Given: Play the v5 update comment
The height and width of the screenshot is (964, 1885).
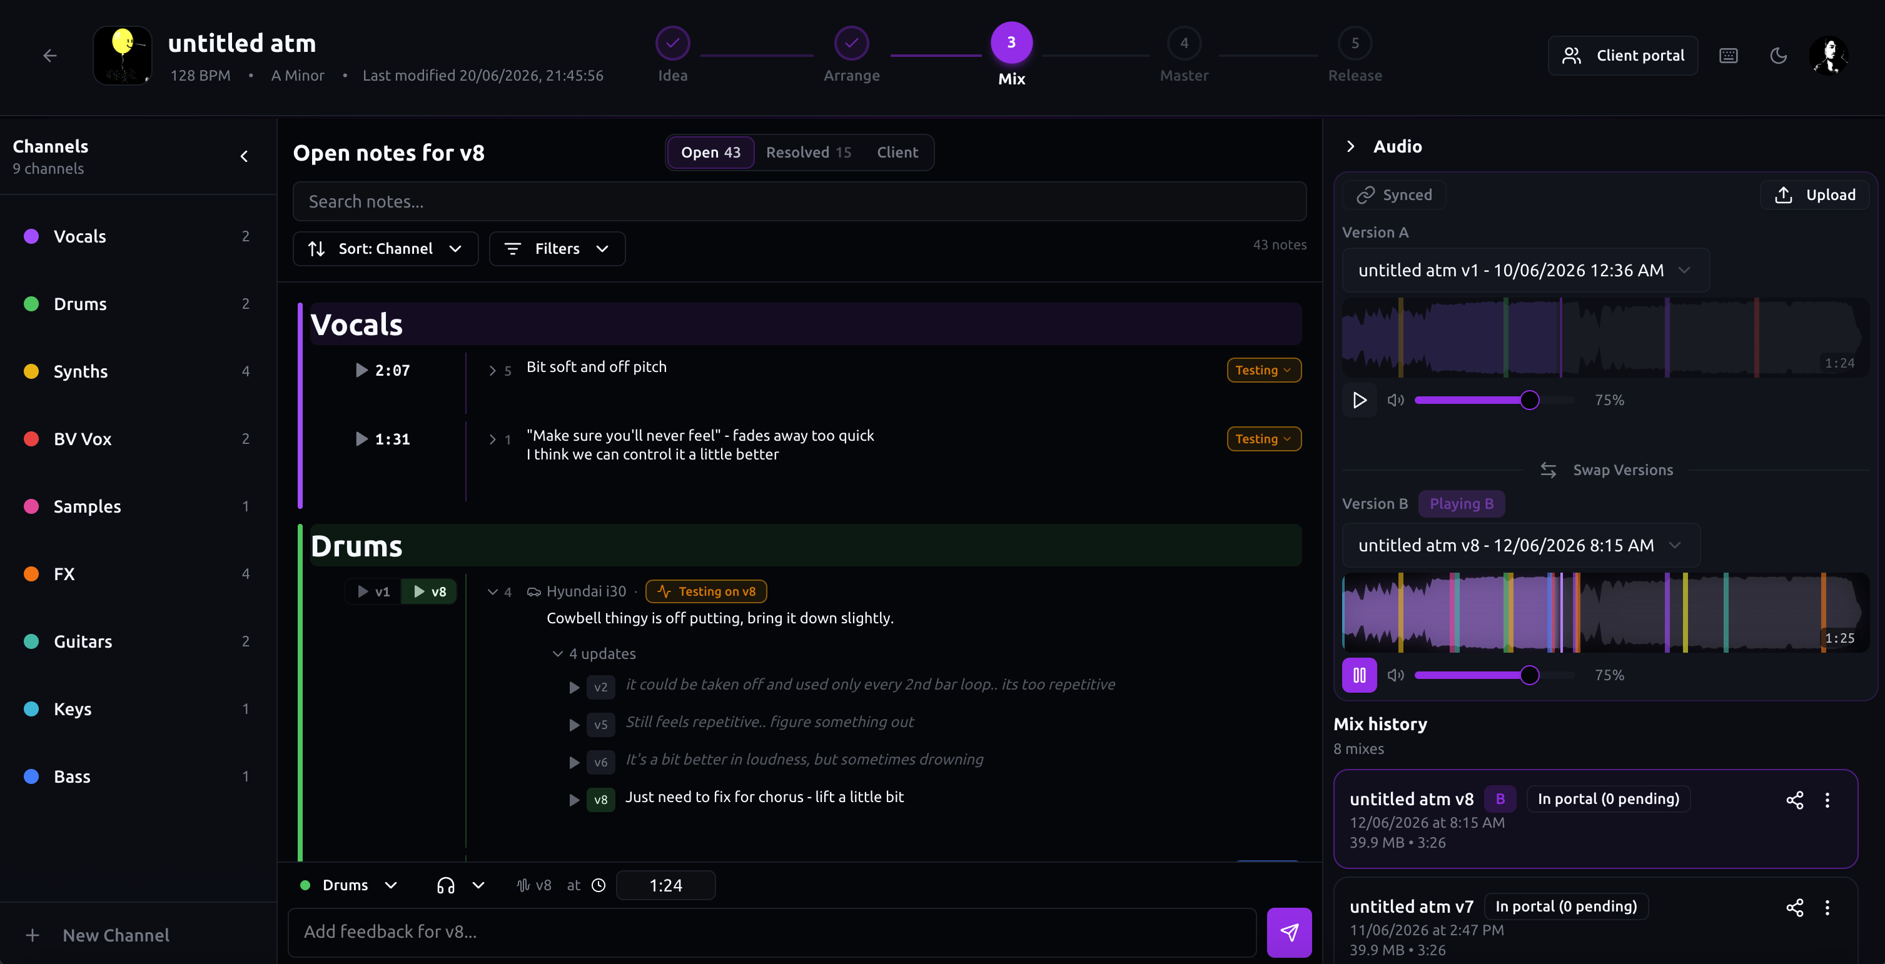Looking at the screenshot, I should 574,725.
